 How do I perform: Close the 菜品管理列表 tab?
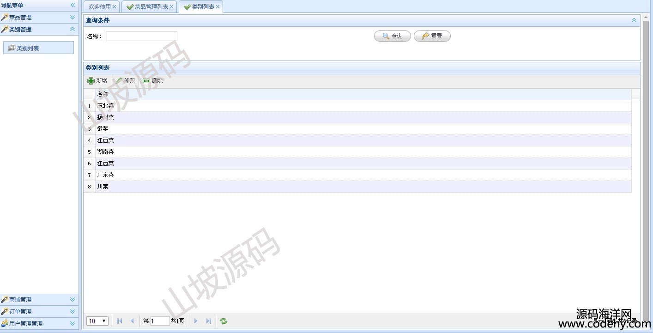click(x=172, y=7)
